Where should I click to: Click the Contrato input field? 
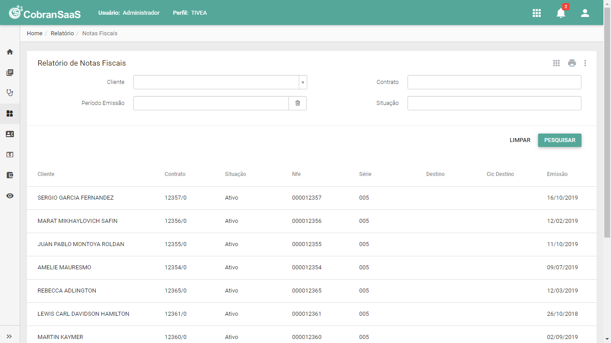click(494, 82)
